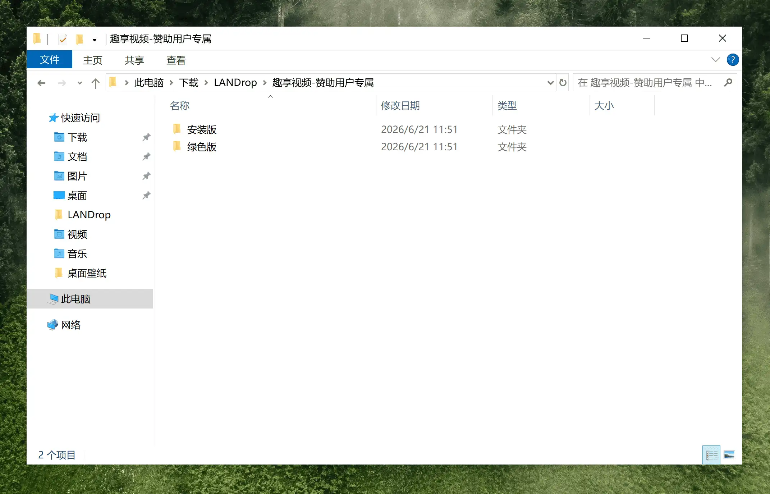Open LANDrop in the navigation pane
Screen dimensions: 770x494
89,215
